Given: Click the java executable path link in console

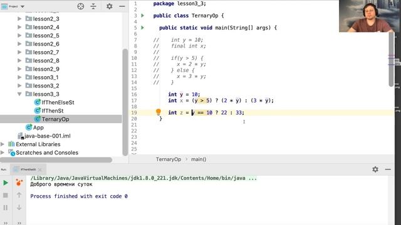Looking at the screenshot, I should [x=138, y=178].
